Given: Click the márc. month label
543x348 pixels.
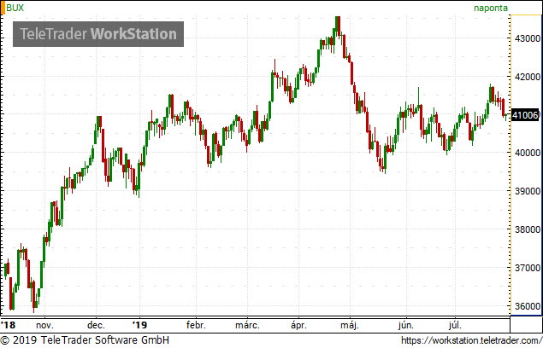Looking at the screenshot, I should tap(247, 325).
